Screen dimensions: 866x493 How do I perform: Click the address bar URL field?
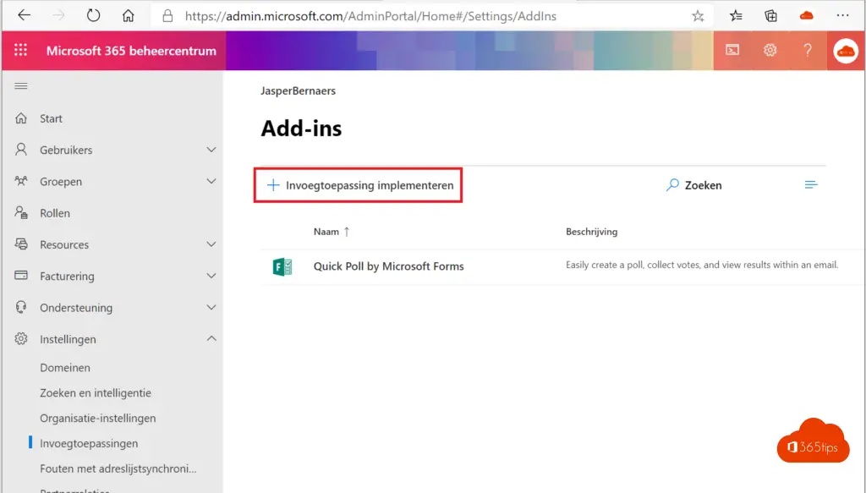(370, 16)
